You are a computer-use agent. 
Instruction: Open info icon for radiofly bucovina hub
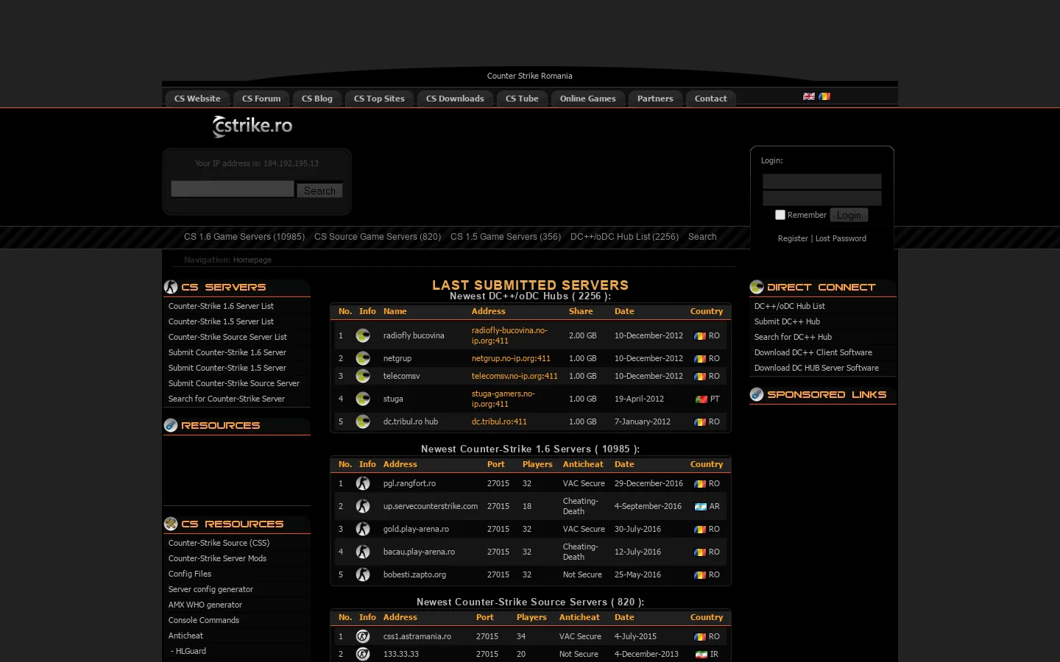coord(363,335)
